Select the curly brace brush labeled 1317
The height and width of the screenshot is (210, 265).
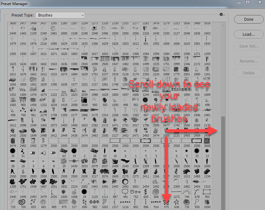pos(115,204)
